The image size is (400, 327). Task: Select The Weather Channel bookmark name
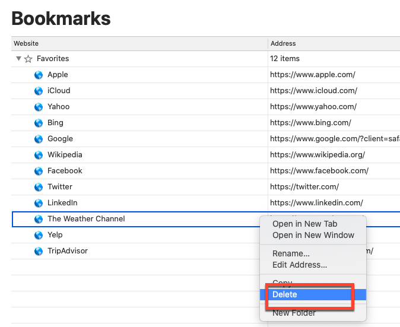point(86,219)
